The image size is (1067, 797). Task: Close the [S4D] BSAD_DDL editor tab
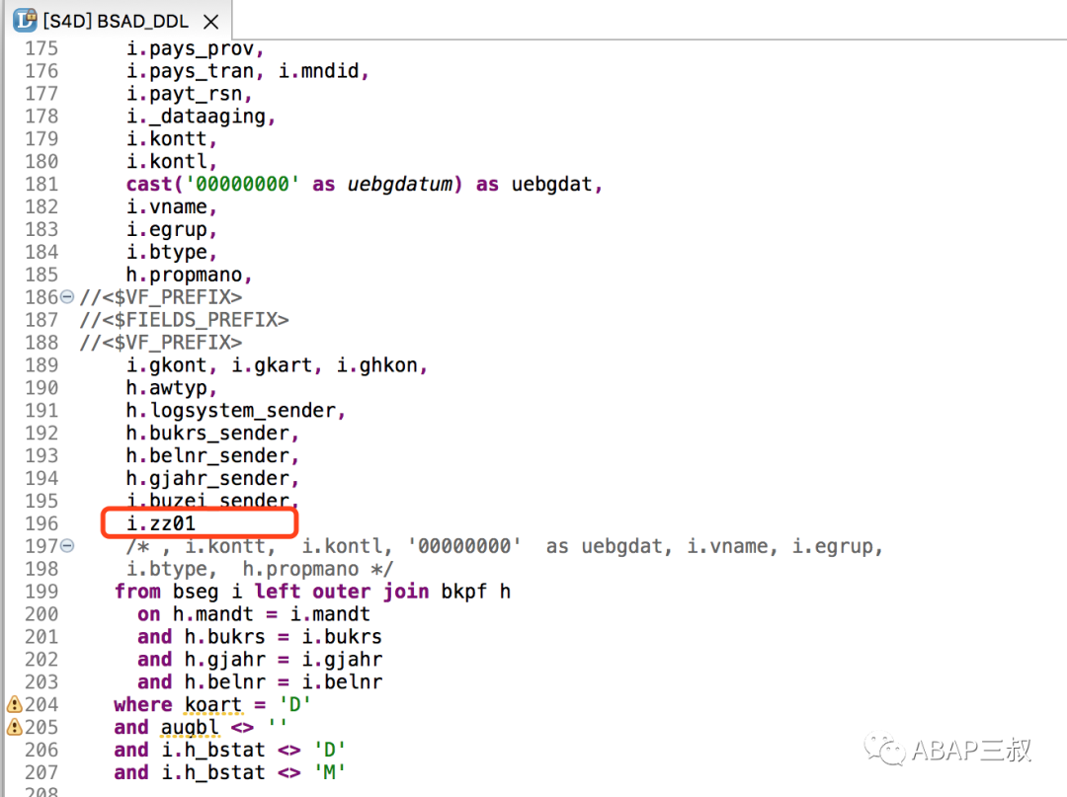(x=211, y=22)
